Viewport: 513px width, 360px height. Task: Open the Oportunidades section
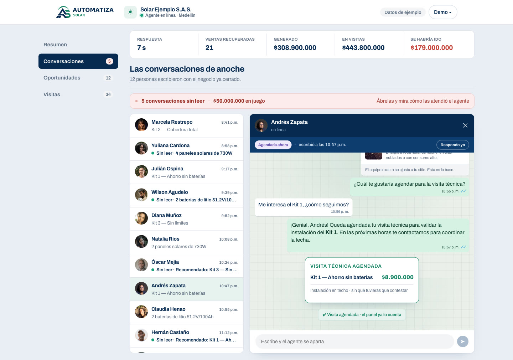point(78,78)
